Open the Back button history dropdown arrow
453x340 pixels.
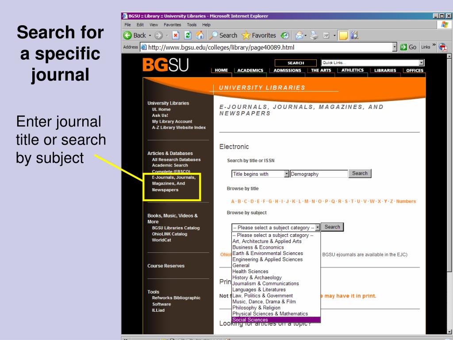click(x=150, y=35)
